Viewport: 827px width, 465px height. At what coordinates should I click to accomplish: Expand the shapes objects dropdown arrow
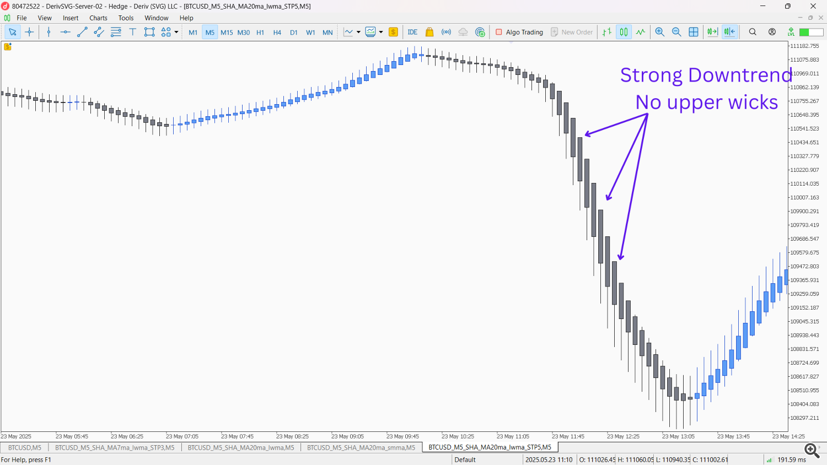point(176,32)
